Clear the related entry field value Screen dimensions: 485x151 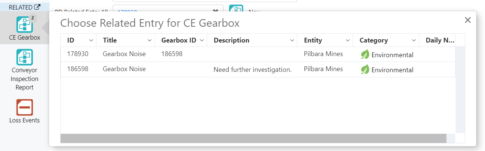pos(216,11)
